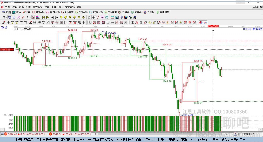The image size is (263, 142).
Task: Open the 六角形 hexagon tool
Action: pos(149,12)
